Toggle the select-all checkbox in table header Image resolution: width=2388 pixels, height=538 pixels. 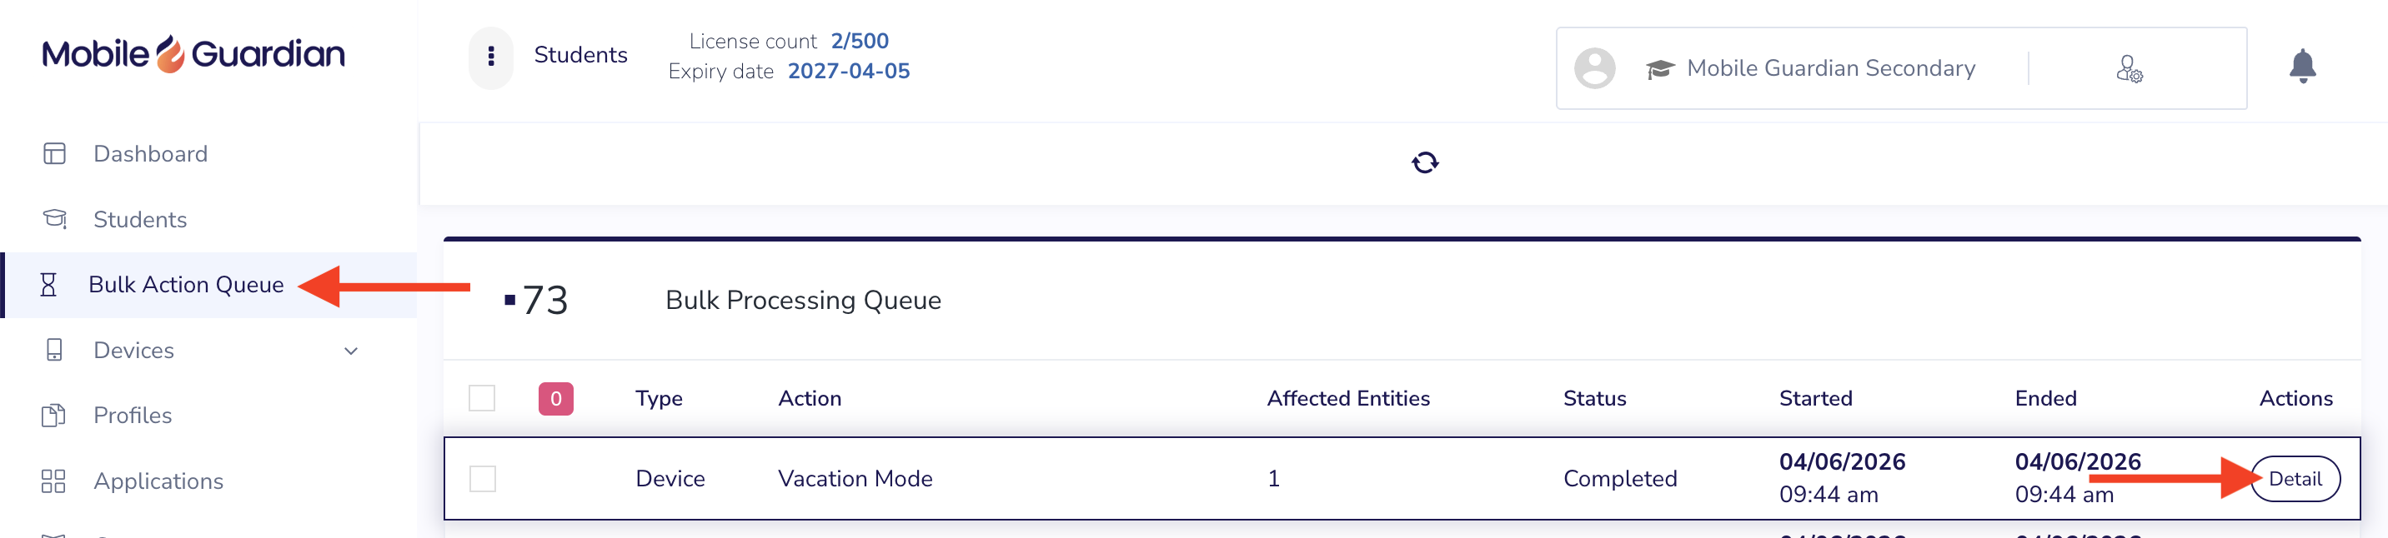pyautogui.click(x=482, y=398)
